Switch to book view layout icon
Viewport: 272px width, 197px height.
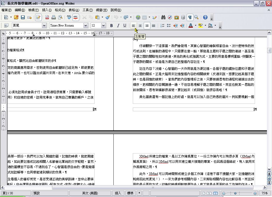click(x=215, y=193)
